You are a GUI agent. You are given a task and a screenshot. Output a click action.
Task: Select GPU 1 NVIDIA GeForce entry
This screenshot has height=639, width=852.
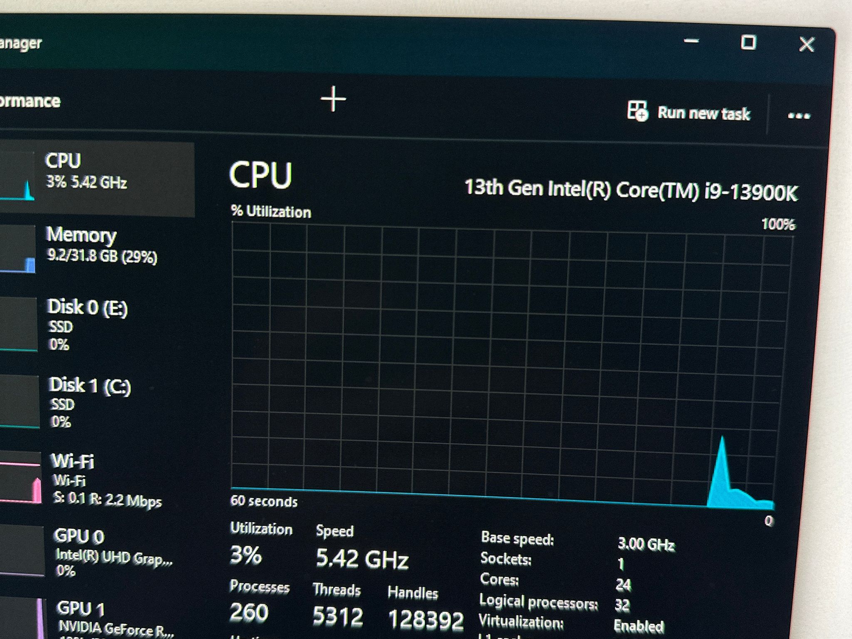click(97, 618)
